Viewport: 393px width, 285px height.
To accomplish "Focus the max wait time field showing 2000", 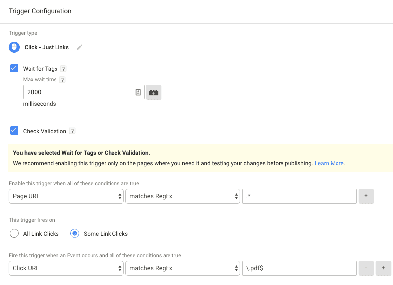I will (84, 92).
